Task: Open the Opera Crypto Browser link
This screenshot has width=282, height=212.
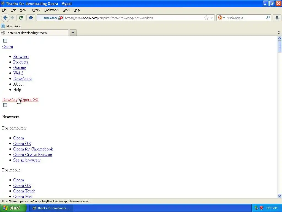Action: pos(33,155)
